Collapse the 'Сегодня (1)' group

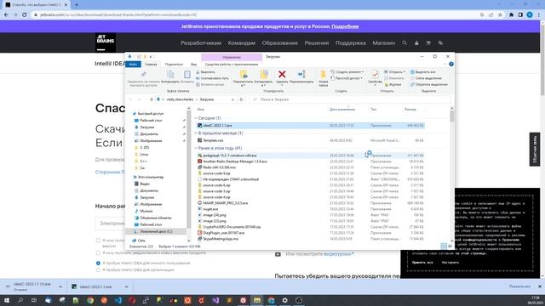click(196, 118)
